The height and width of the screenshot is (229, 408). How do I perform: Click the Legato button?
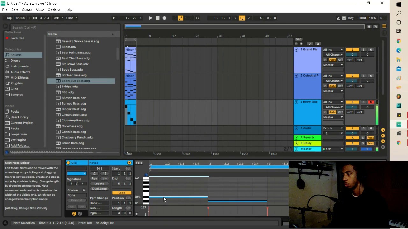coord(99,184)
